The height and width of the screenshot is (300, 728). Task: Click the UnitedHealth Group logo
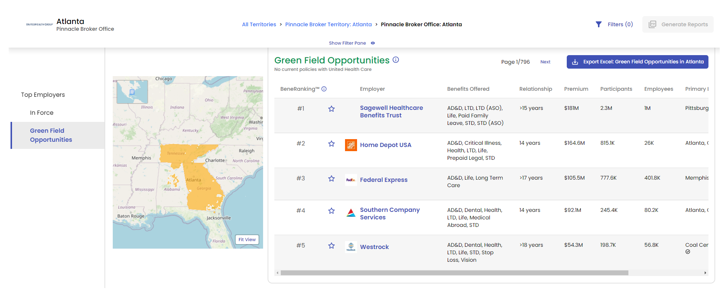[x=39, y=24]
